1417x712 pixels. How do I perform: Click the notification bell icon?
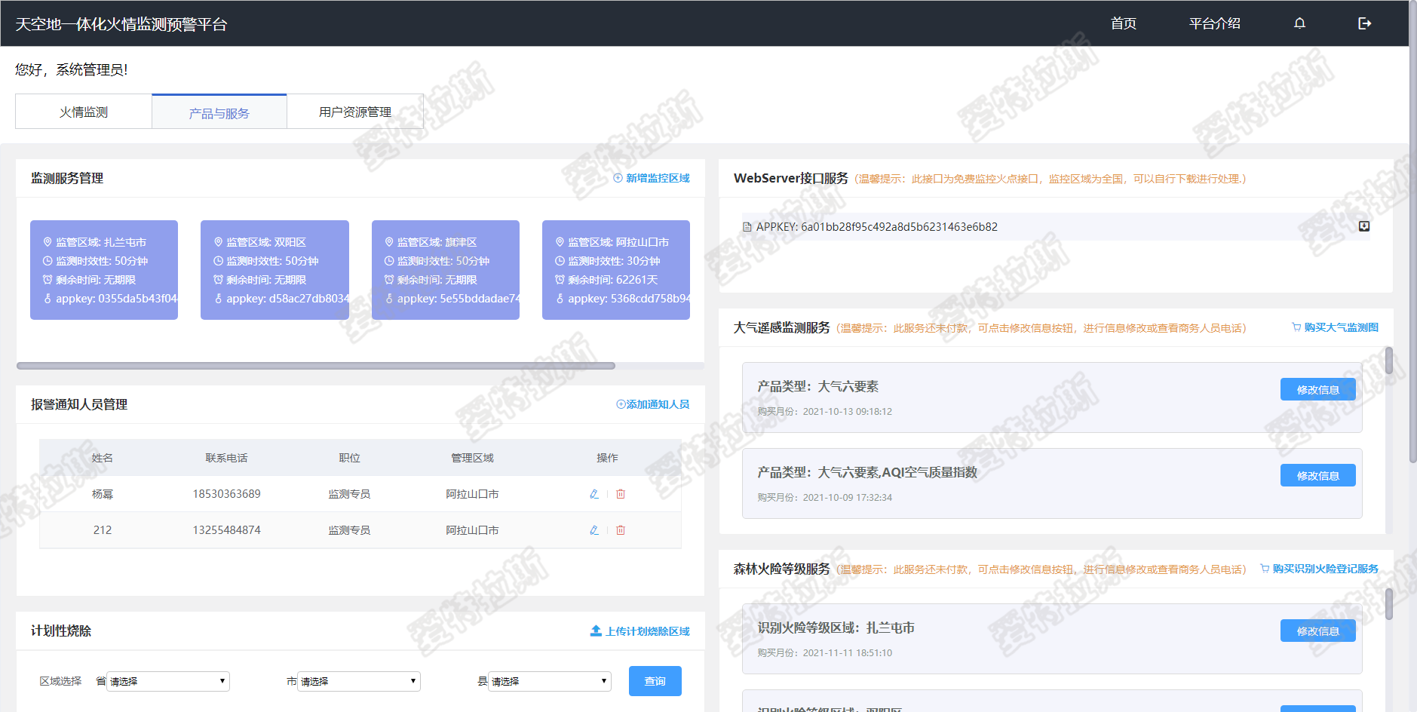click(x=1299, y=23)
